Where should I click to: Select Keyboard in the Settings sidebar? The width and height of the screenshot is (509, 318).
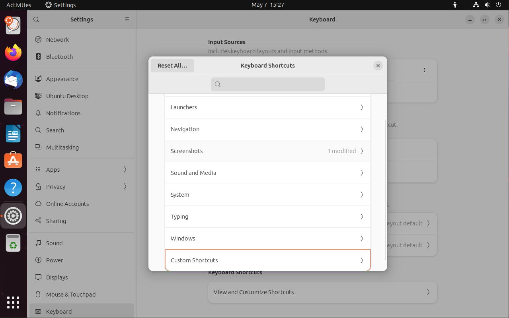click(82, 311)
